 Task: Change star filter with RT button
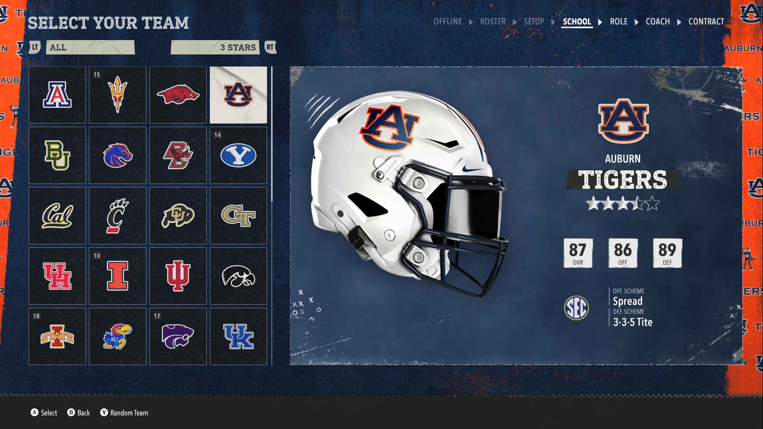pos(270,47)
